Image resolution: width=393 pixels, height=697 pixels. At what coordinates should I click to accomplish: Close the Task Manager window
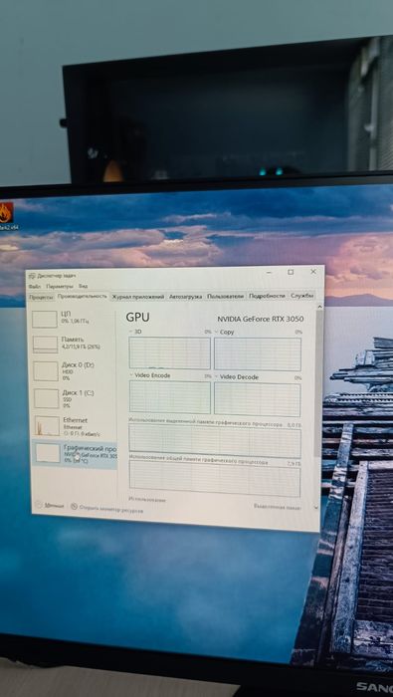tap(313, 271)
